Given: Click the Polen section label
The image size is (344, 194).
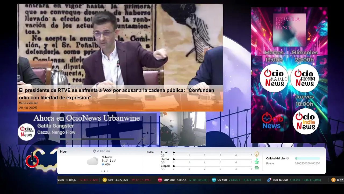Looking at the screenshot, I should pyautogui.click(x=150, y=152).
